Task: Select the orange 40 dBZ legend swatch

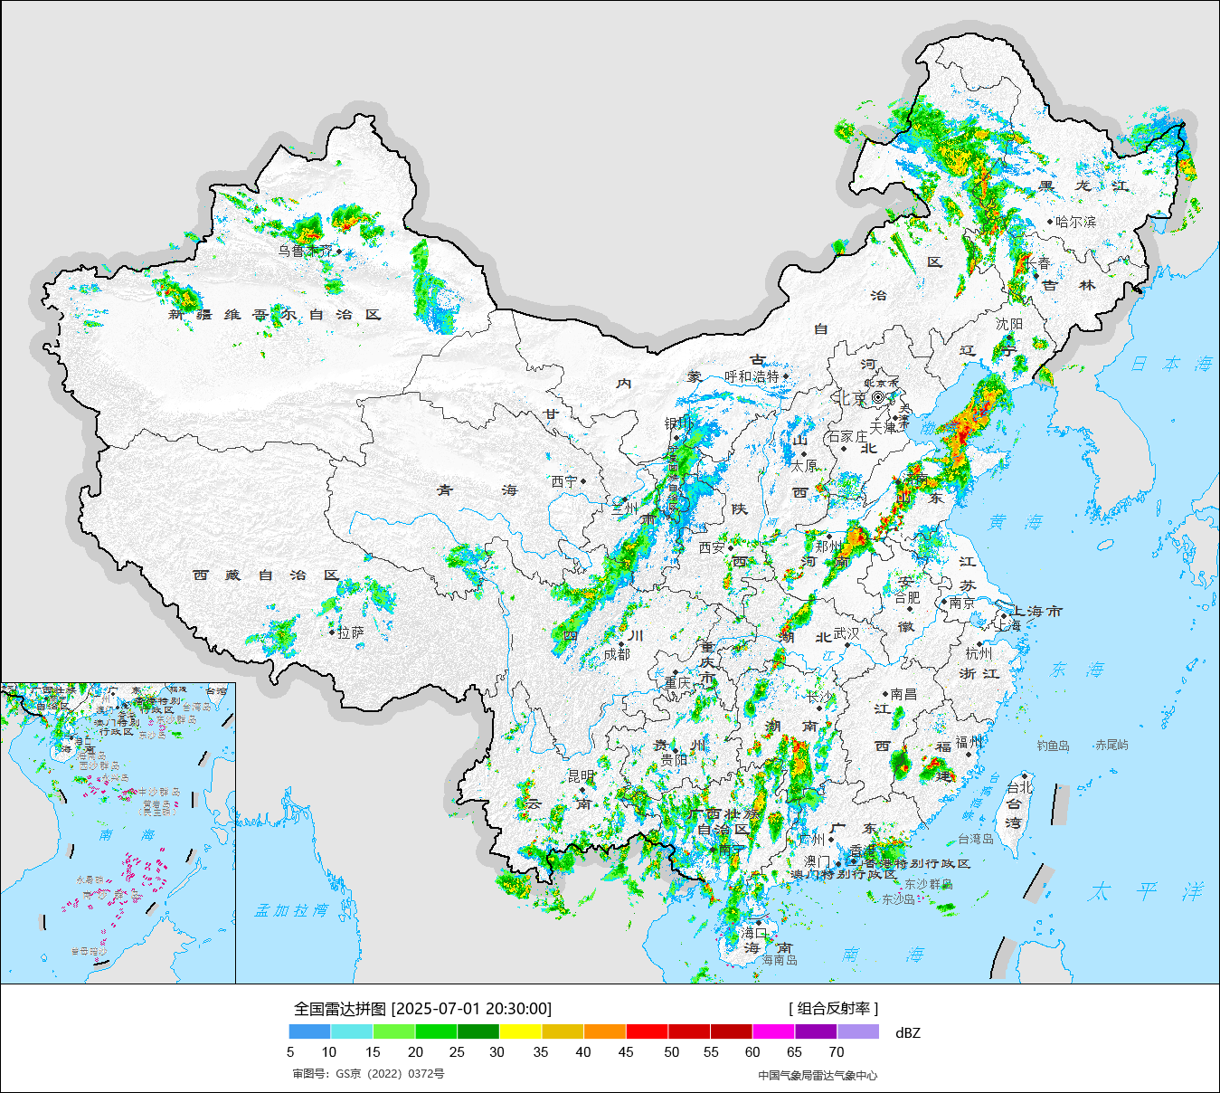Action: (604, 1031)
